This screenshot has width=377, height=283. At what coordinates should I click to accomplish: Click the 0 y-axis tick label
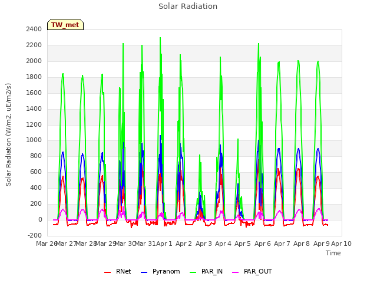point(40,219)
